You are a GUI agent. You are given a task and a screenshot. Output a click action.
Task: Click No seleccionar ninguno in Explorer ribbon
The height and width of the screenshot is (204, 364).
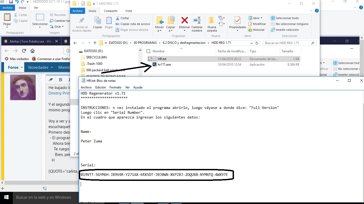pos(290,24)
